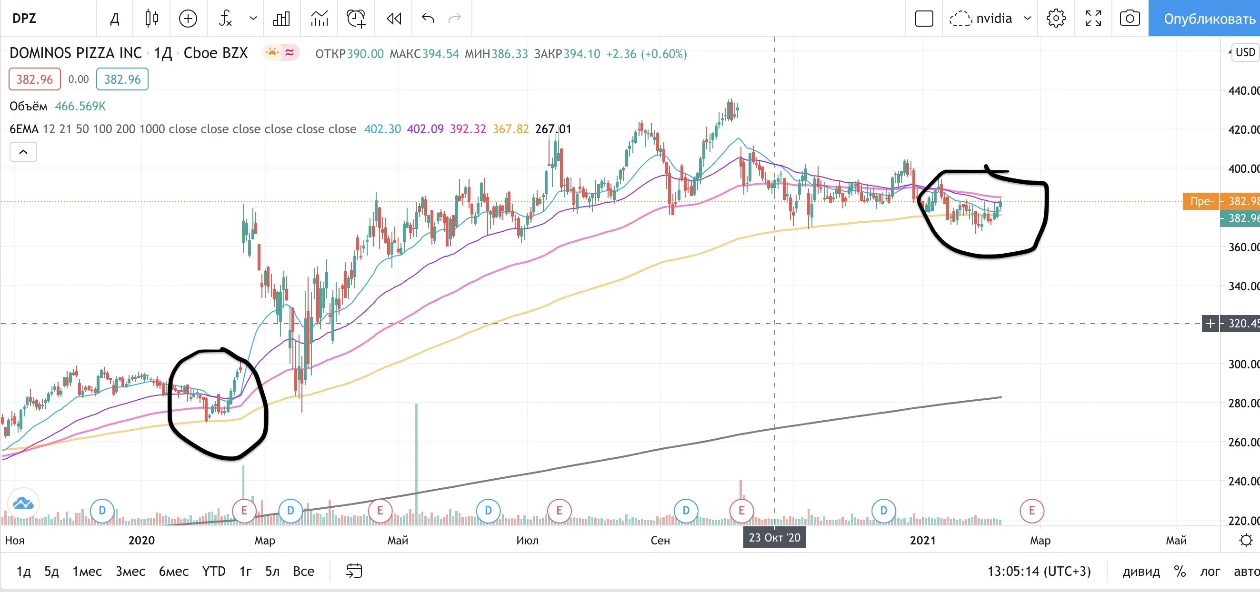The width and height of the screenshot is (1260, 592).
Task: Click the DOMINOS PIZZA INC chart title
Action: tap(76, 53)
